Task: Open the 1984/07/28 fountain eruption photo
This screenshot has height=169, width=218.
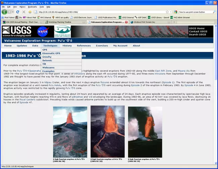Action: (108, 132)
